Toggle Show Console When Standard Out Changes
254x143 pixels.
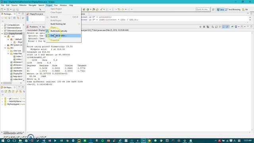pos(224,27)
